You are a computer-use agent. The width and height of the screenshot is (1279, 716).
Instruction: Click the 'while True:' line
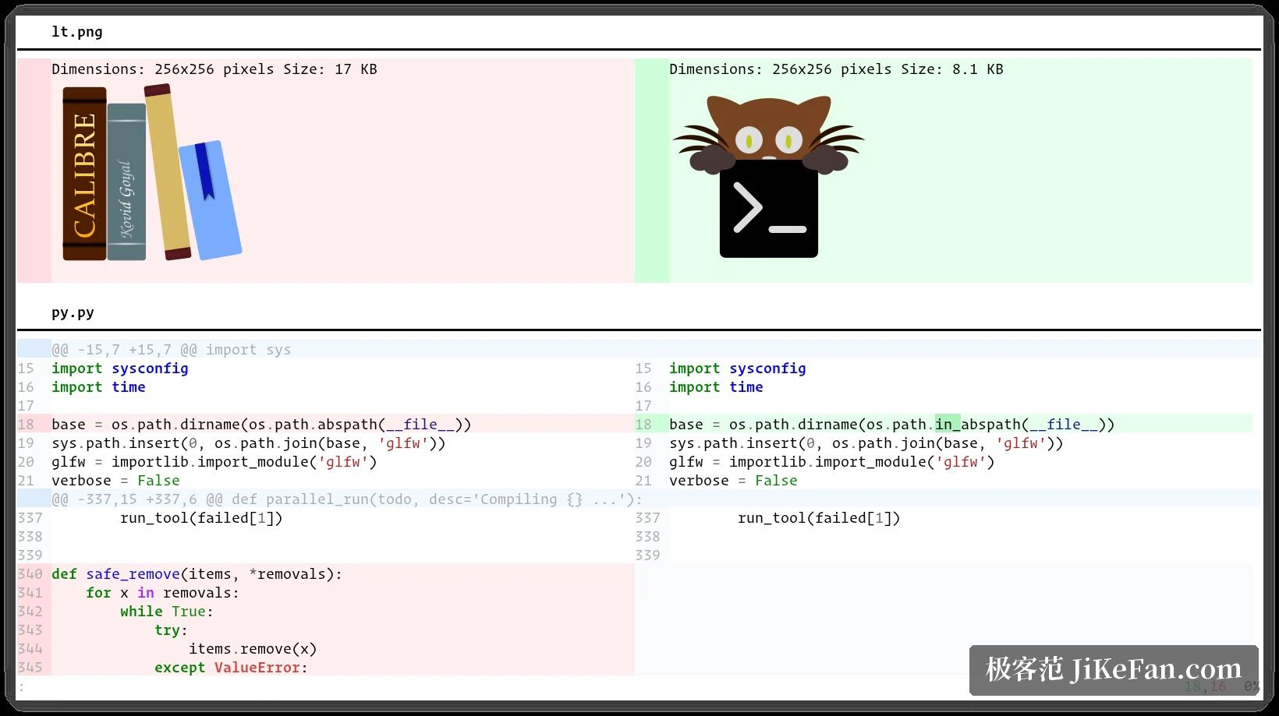click(167, 612)
